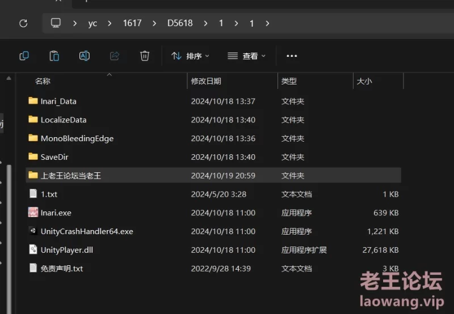Click the navigation pane scroll-up arrow

(x=9, y=78)
